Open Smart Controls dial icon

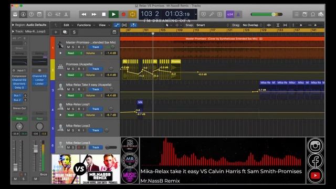click(50, 14)
